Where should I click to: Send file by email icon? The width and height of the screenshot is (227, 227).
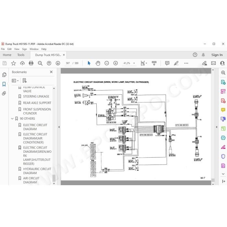point(213,63)
